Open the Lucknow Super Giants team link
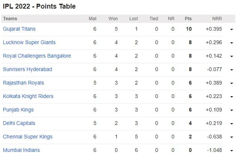Image resolution: width=238 pixels, height=159 pixels. point(29,42)
